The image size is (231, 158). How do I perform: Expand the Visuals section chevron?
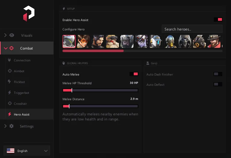5,35
